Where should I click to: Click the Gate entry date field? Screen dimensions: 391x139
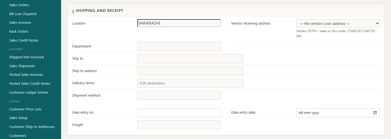tap(338, 113)
